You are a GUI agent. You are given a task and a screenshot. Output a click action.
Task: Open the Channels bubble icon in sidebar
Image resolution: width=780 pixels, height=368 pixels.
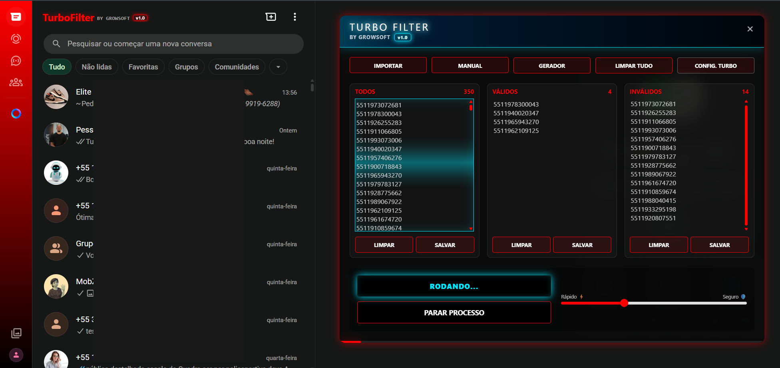tap(16, 61)
